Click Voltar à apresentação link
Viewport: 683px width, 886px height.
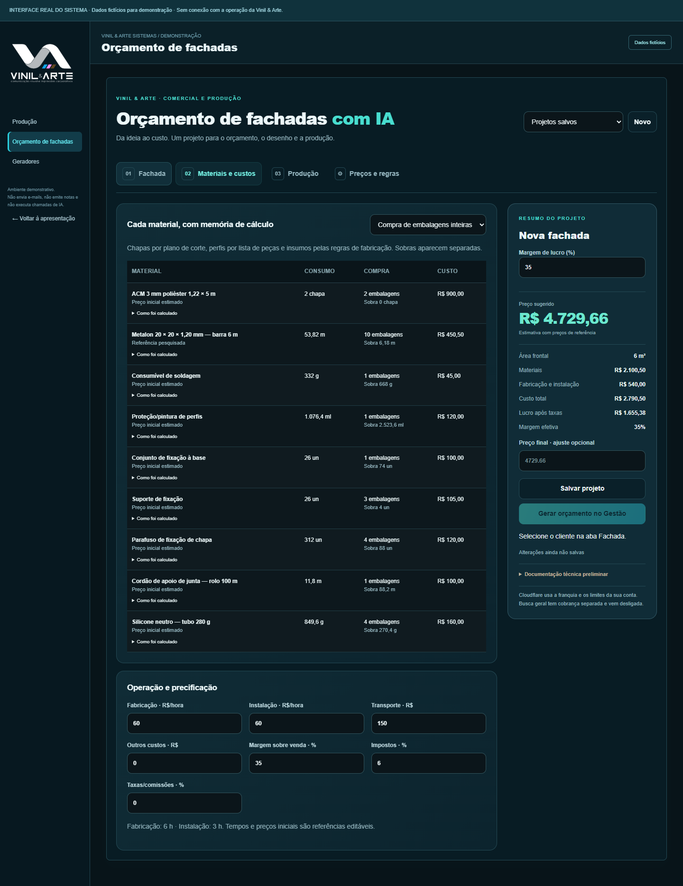[x=44, y=219]
